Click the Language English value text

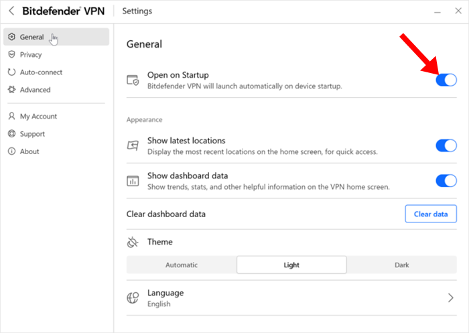pos(159,304)
